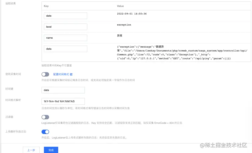
Task: Enable the 过滤器 switch
Action: (45, 117)
